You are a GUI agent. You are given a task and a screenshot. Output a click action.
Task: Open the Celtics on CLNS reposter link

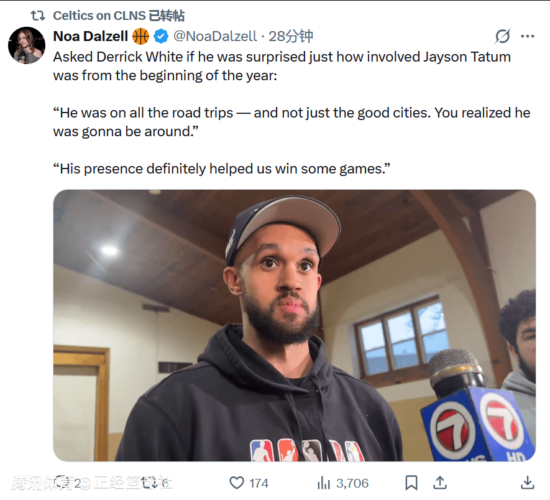point(101,16)
